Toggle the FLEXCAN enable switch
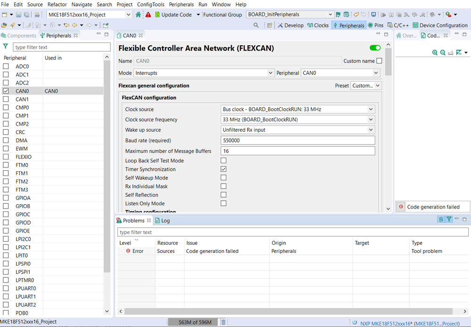 pyautogui.click(x=375, y=48)
